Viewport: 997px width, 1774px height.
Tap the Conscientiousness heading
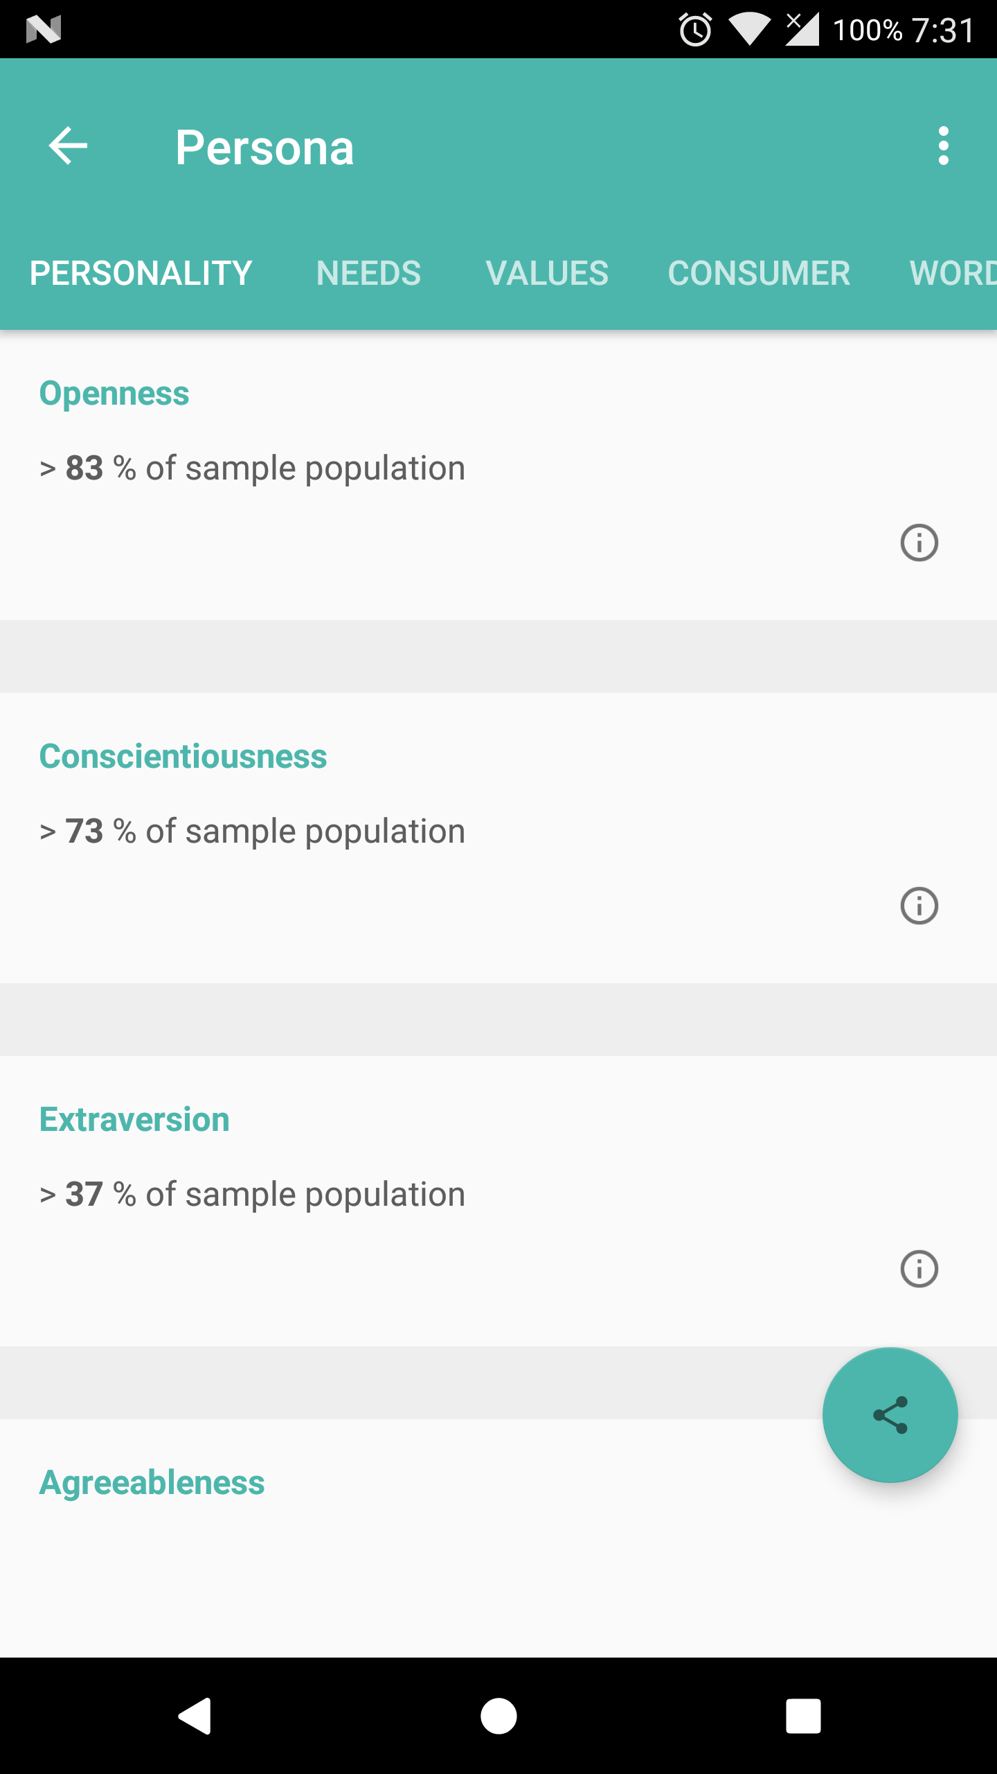183,757
